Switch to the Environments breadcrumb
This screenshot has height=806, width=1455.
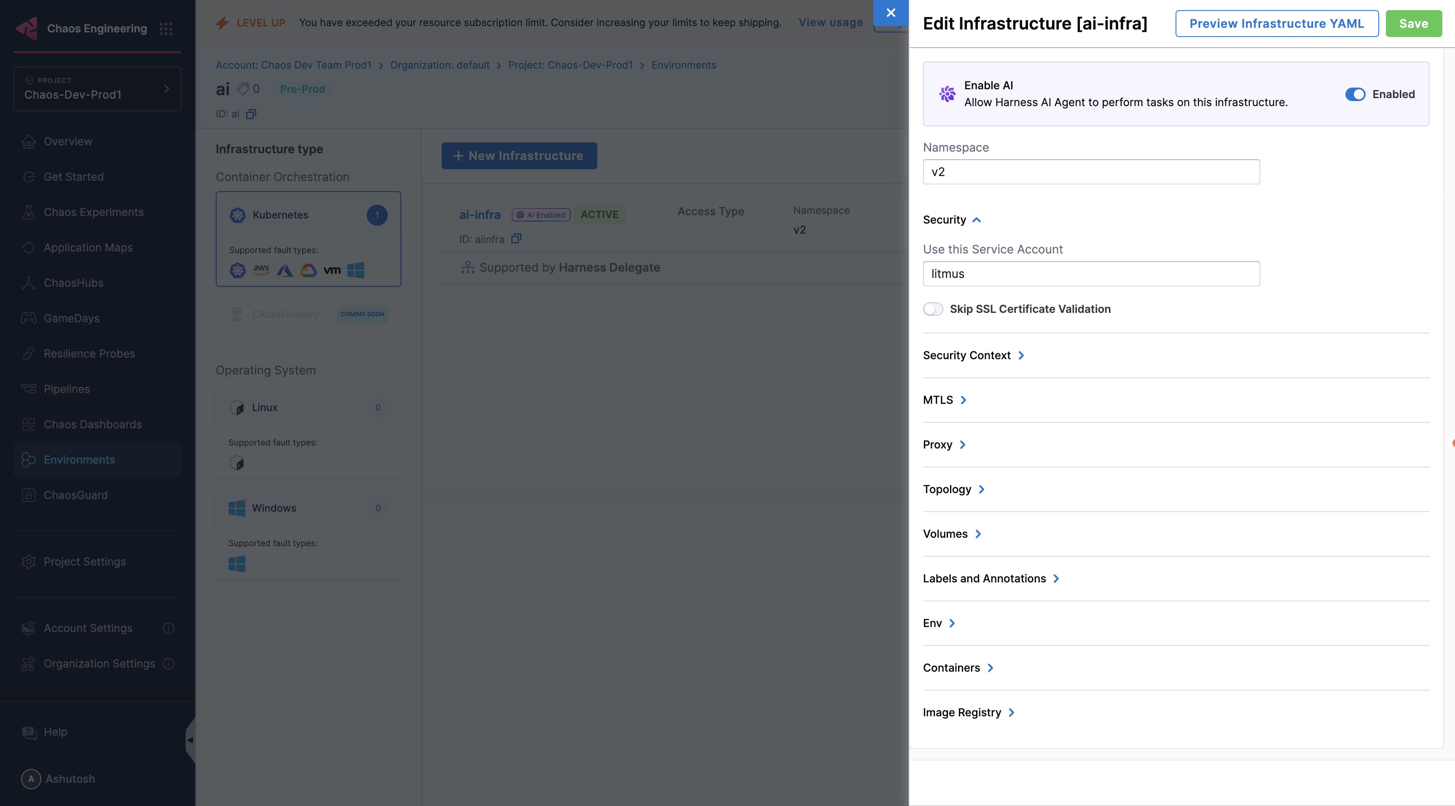(x=683, y=65)
